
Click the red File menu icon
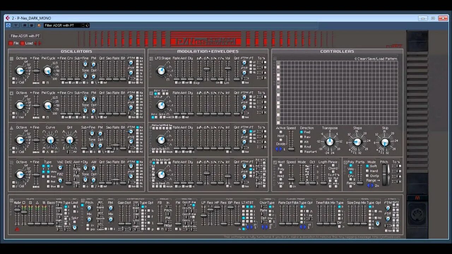(11, 43)
